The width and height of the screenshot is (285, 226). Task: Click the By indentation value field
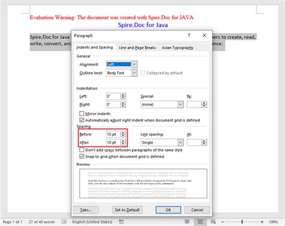coord(194,105)
